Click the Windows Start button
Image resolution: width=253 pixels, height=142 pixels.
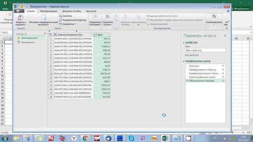coord(5,138)
